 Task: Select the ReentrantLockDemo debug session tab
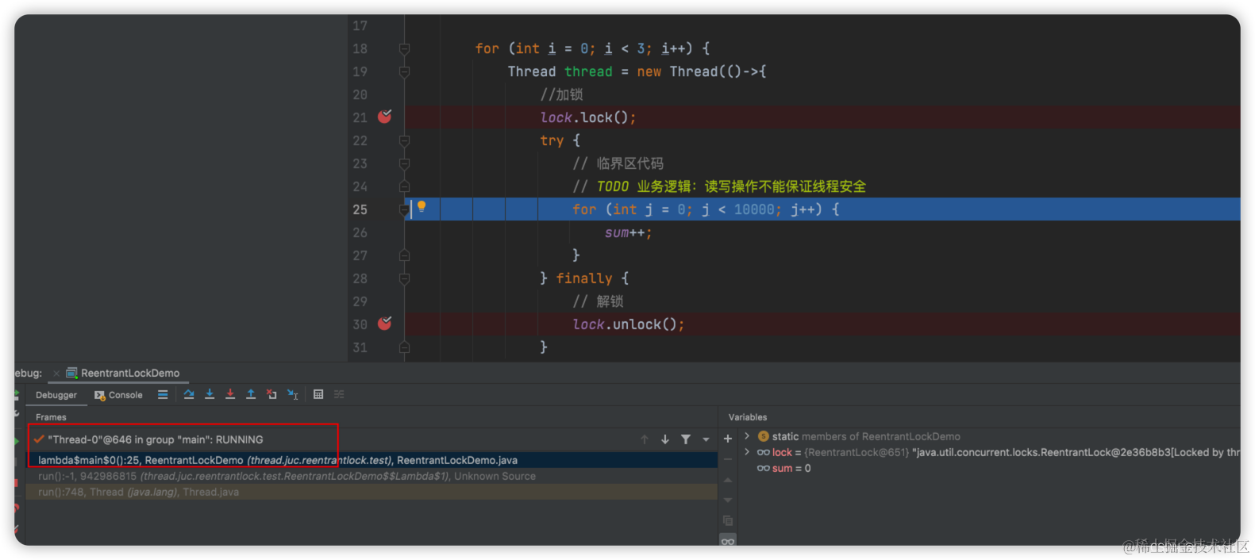point(123,373)
